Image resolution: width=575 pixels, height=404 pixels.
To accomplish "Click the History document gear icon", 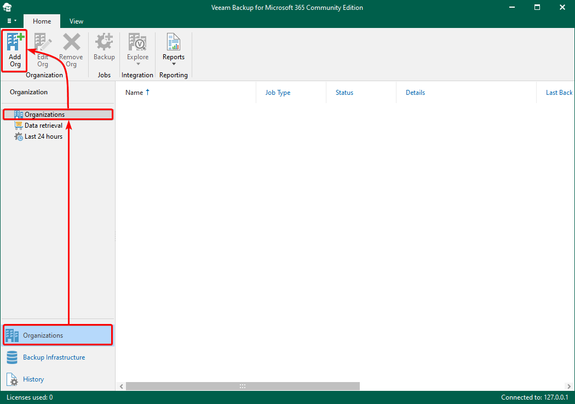I will click(12, 379).
